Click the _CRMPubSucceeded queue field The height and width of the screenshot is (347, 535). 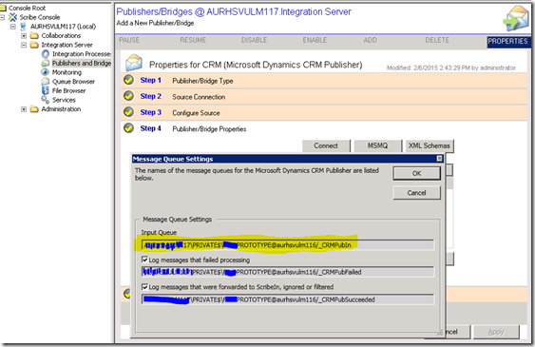click(x=288, y=299)
